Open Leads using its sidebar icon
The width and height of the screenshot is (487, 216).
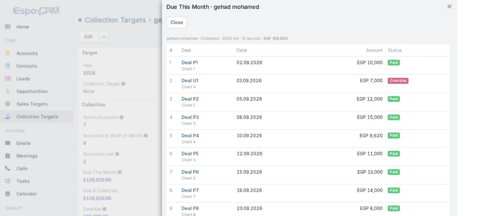click(x=8, y=79)
